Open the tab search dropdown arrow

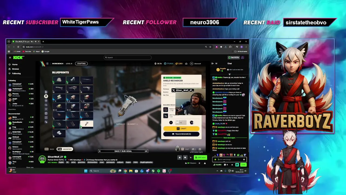click(9, 41)
